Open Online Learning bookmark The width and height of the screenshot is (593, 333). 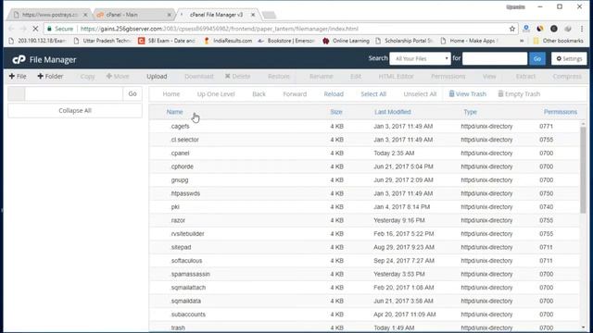(346, 41)
